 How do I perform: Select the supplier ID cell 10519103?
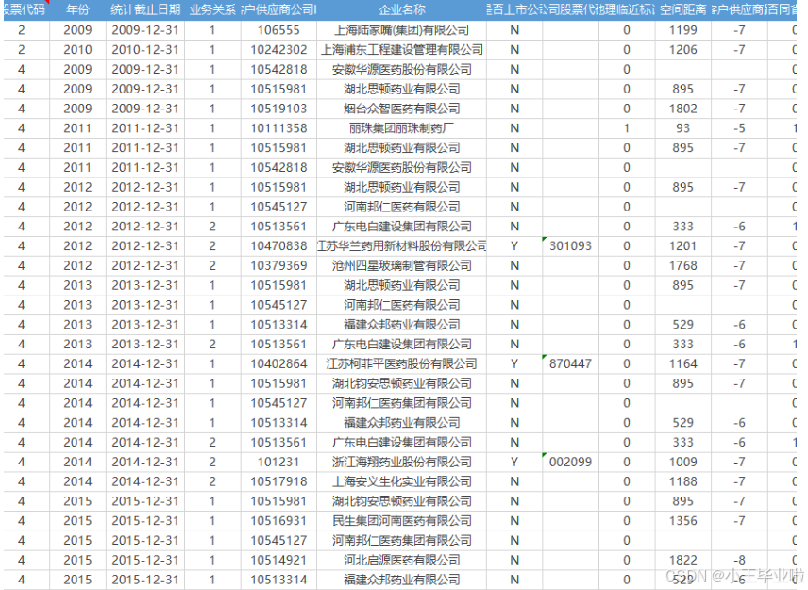pyautogui.click(x=278, y=109)
